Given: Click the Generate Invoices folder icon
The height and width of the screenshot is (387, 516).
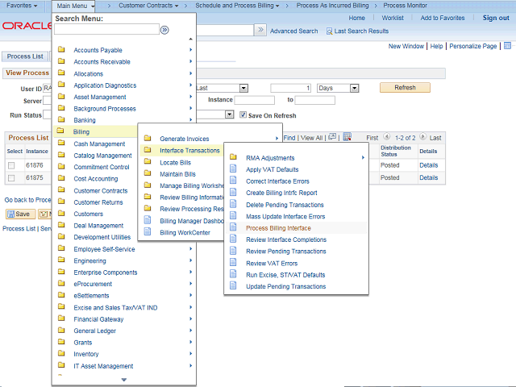Looking at the screenshot, I should click(x=148, y=139).
